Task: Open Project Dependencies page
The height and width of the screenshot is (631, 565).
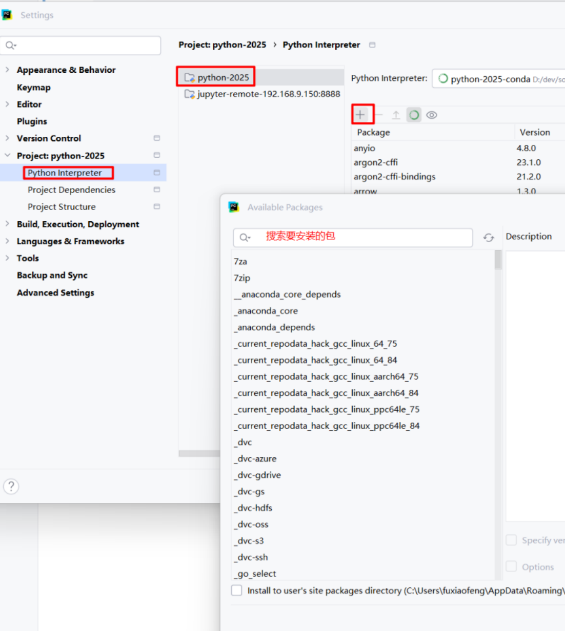Action: click(x=71, y=190)
